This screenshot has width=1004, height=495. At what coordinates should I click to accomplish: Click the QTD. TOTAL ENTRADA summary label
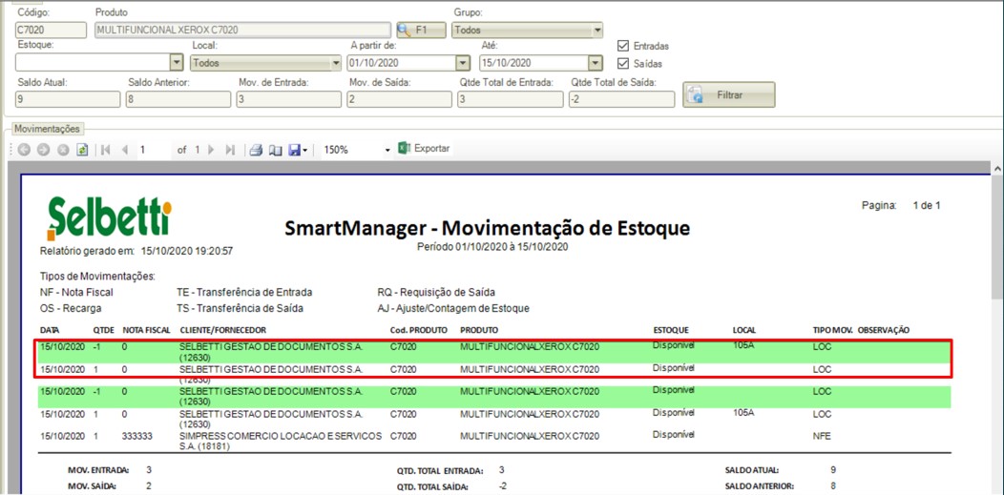[440, 470]
